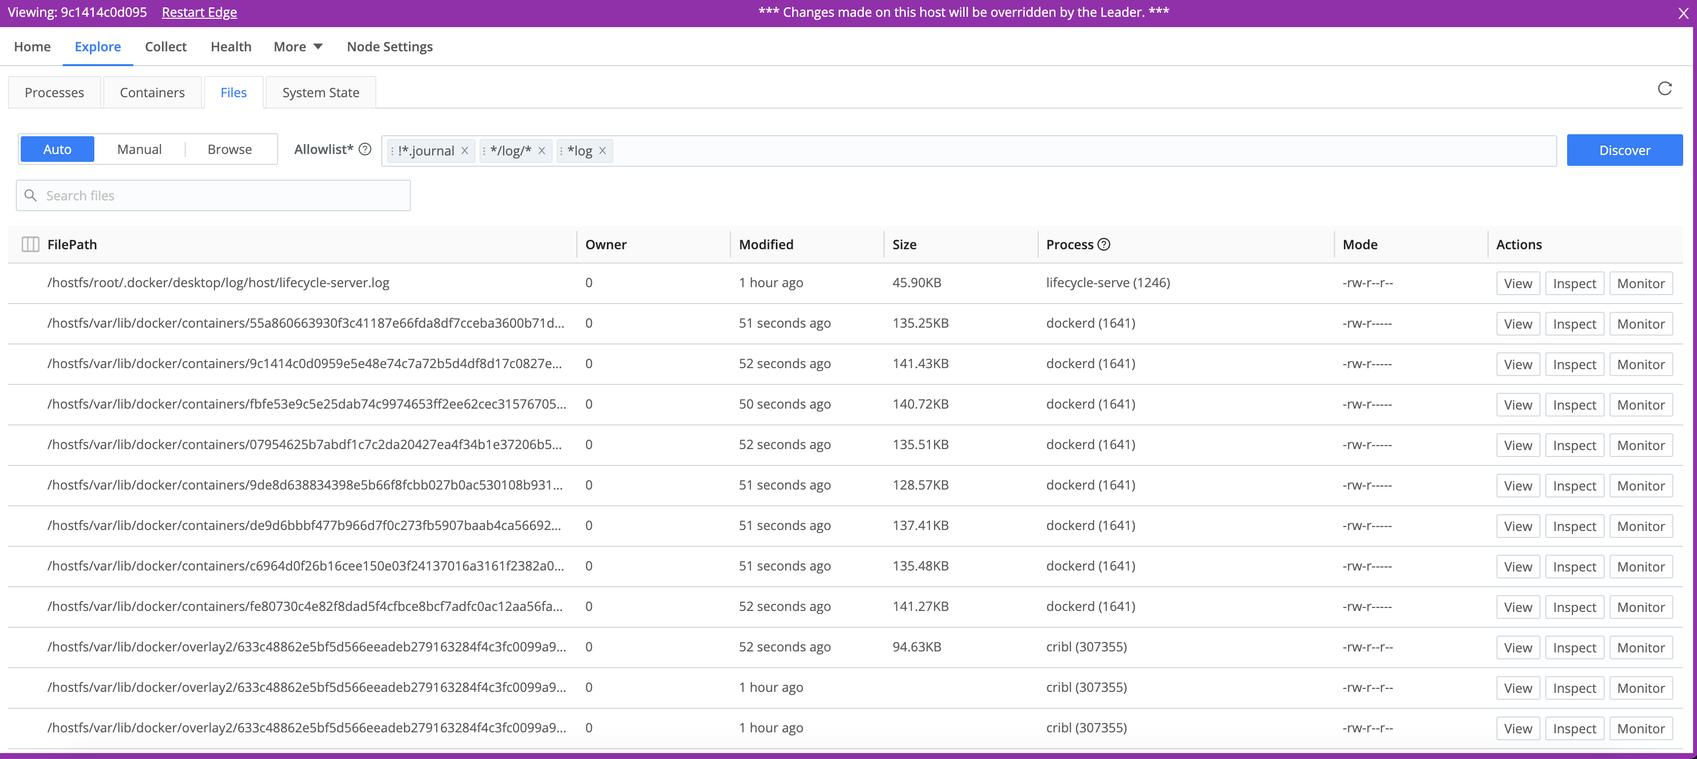Click the blue Discover button
The image size is (1697, 759).
click(1624, 150)
